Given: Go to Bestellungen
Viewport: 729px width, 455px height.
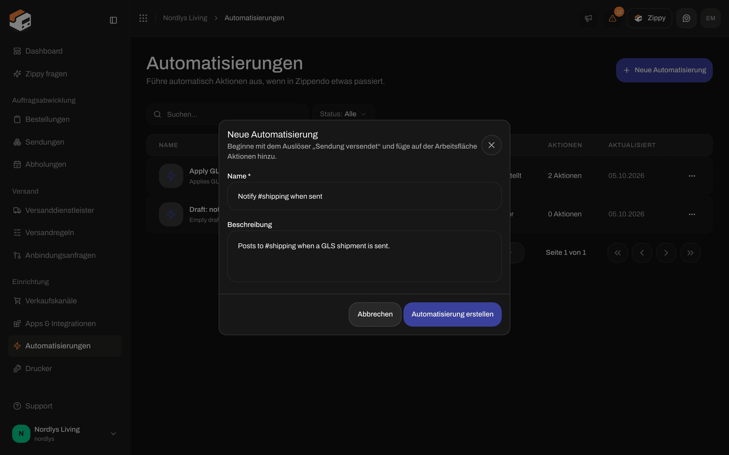Looking at the screenshot, I should [65, 120].
